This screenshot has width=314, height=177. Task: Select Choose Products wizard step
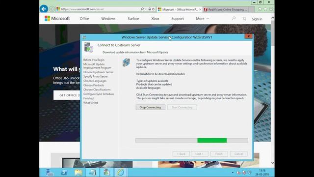point(94,85)
